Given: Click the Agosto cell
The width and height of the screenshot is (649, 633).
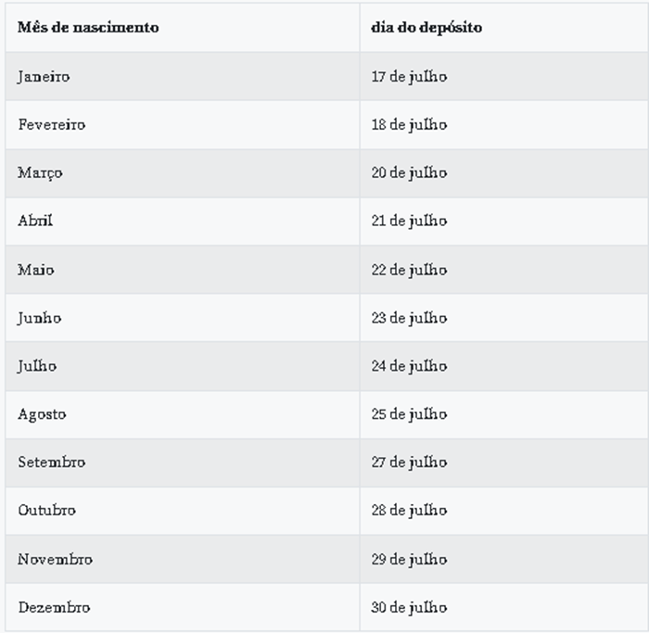Looking at the screenshot, I should (x=43, y=414).
